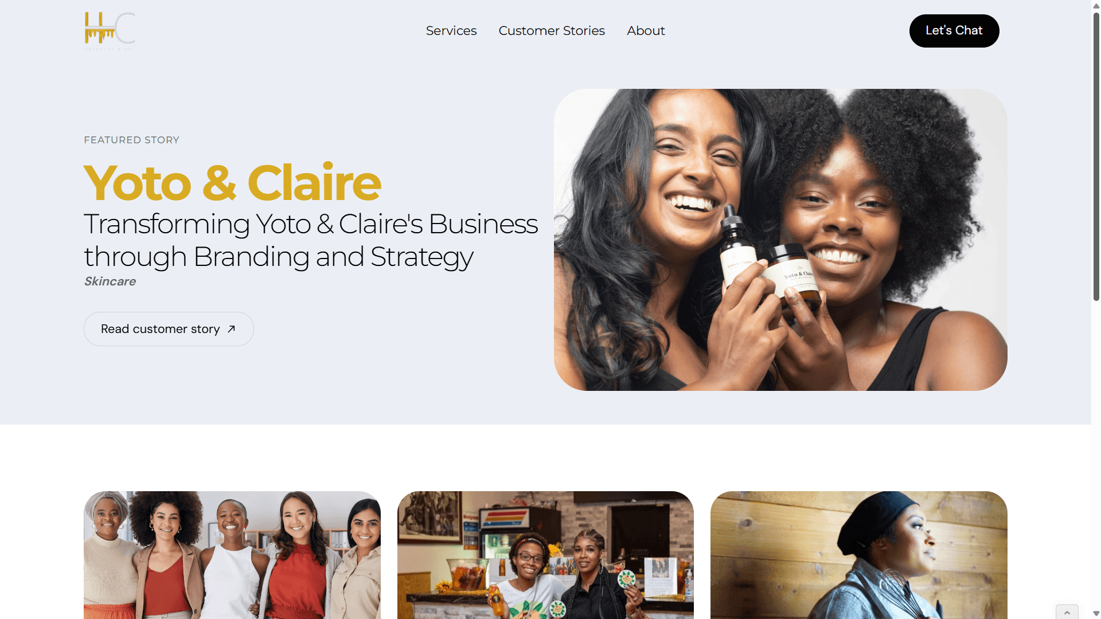
Task: Go to Customer Stories in navigation
Action: pyautogui.click(x=552, y=31)
